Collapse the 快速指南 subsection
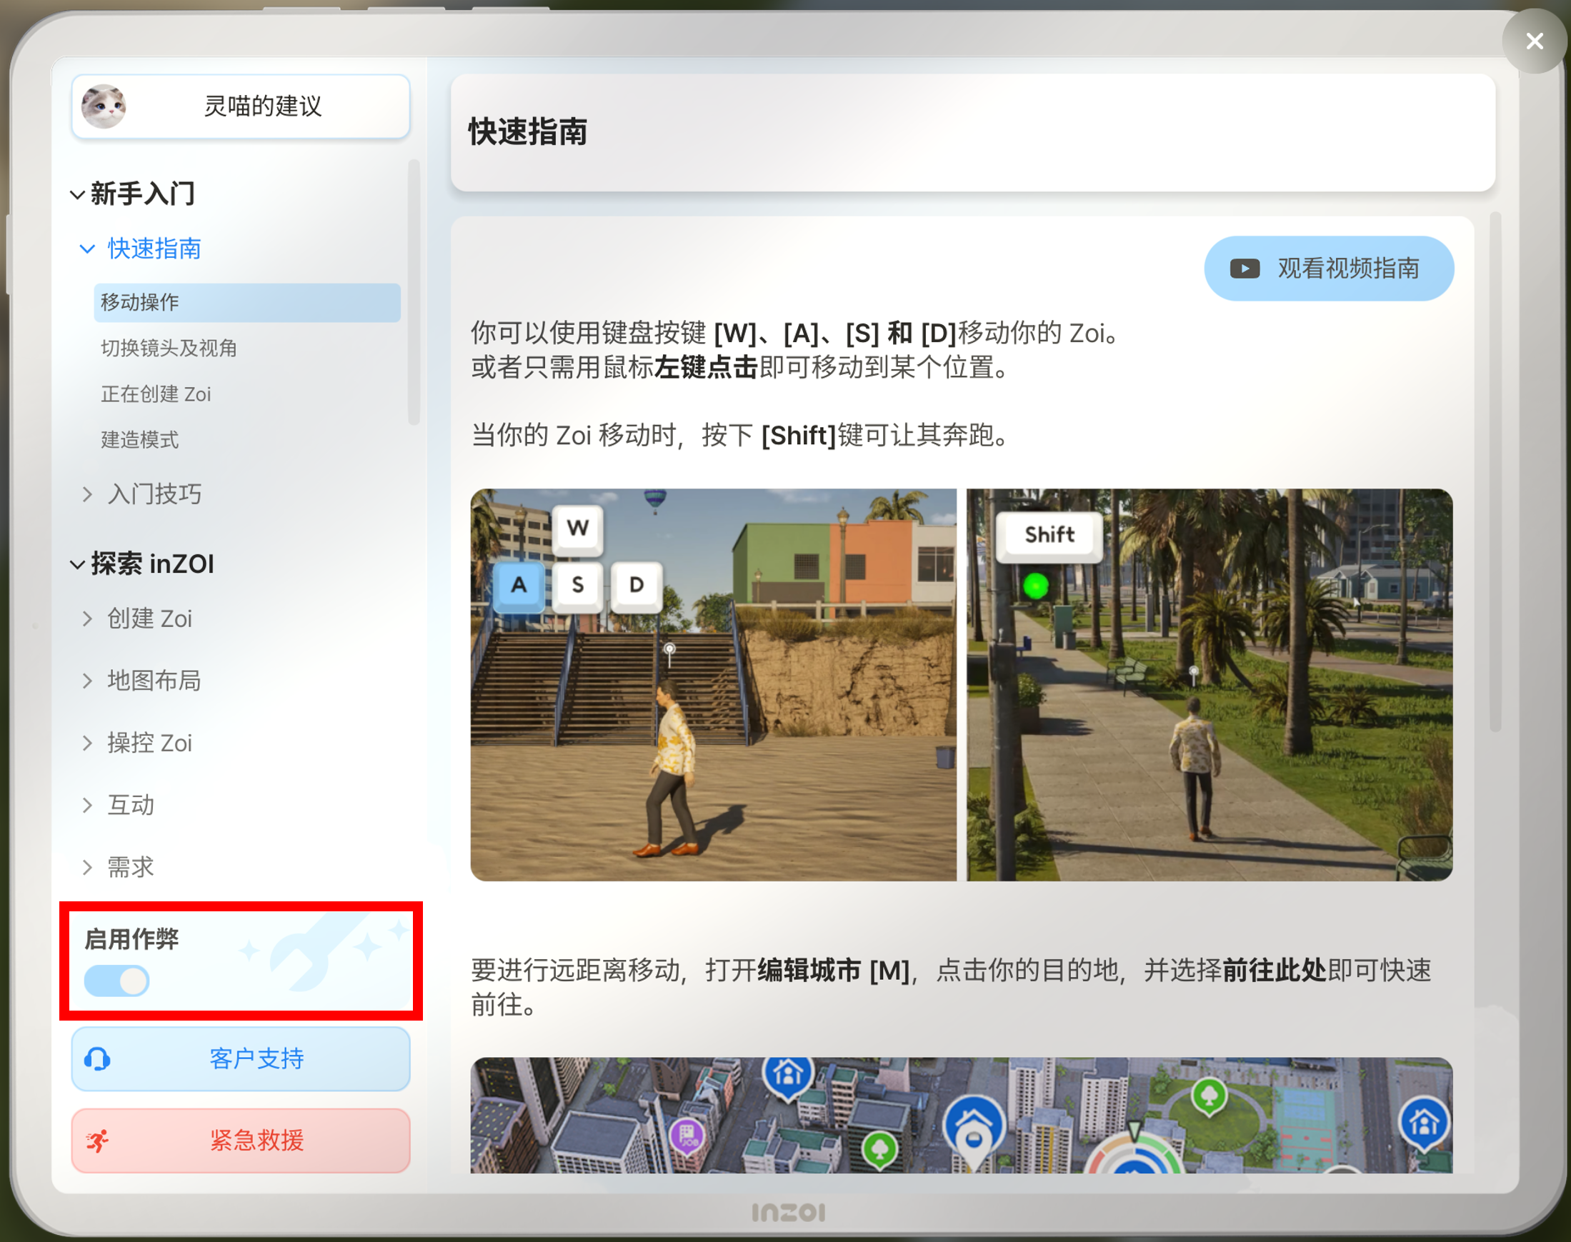This screenshot has height=1242, width=1571. tap(87, 249)
